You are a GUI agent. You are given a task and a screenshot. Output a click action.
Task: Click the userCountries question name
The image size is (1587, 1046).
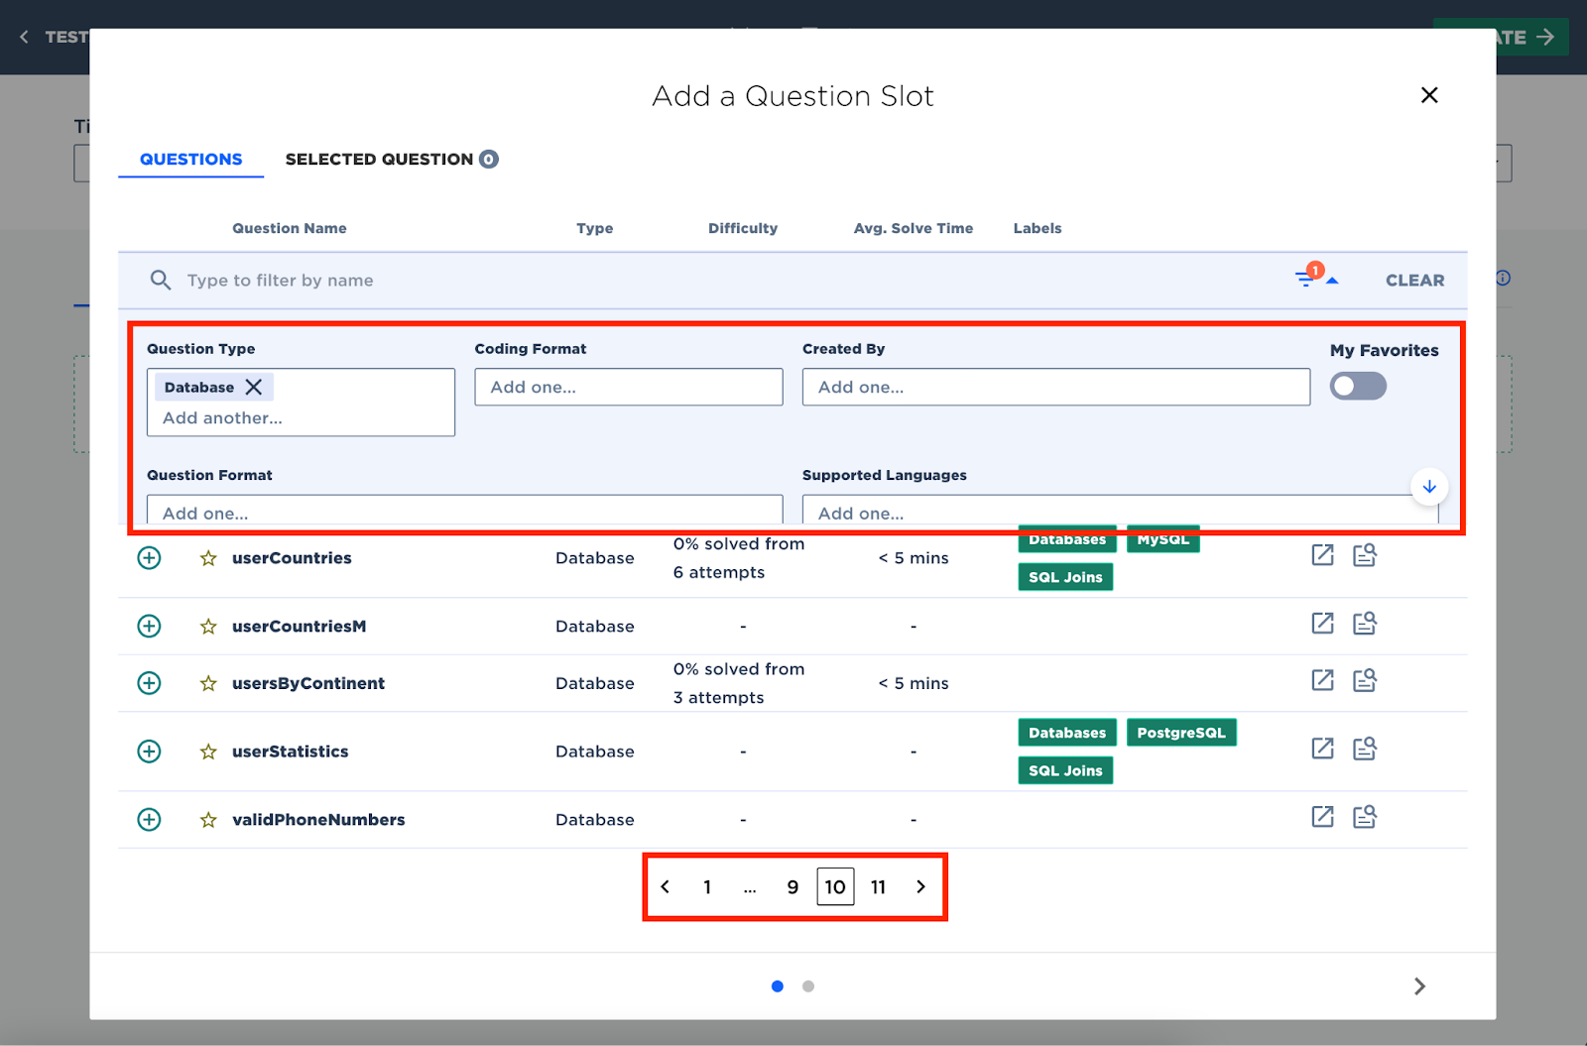coord(292,558)
